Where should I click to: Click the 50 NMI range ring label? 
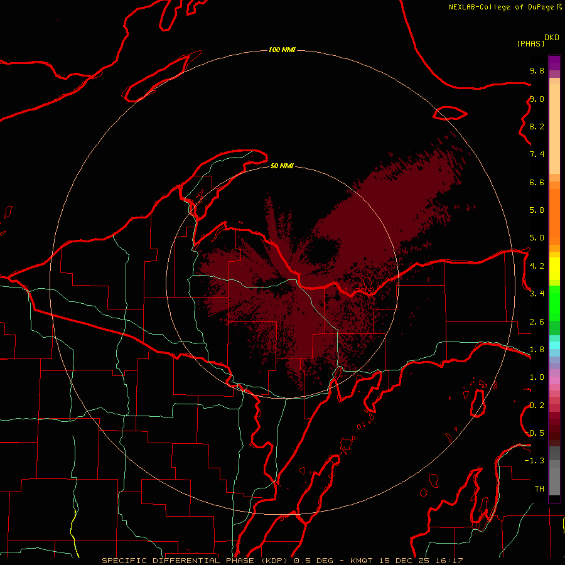tap(282, 166)
